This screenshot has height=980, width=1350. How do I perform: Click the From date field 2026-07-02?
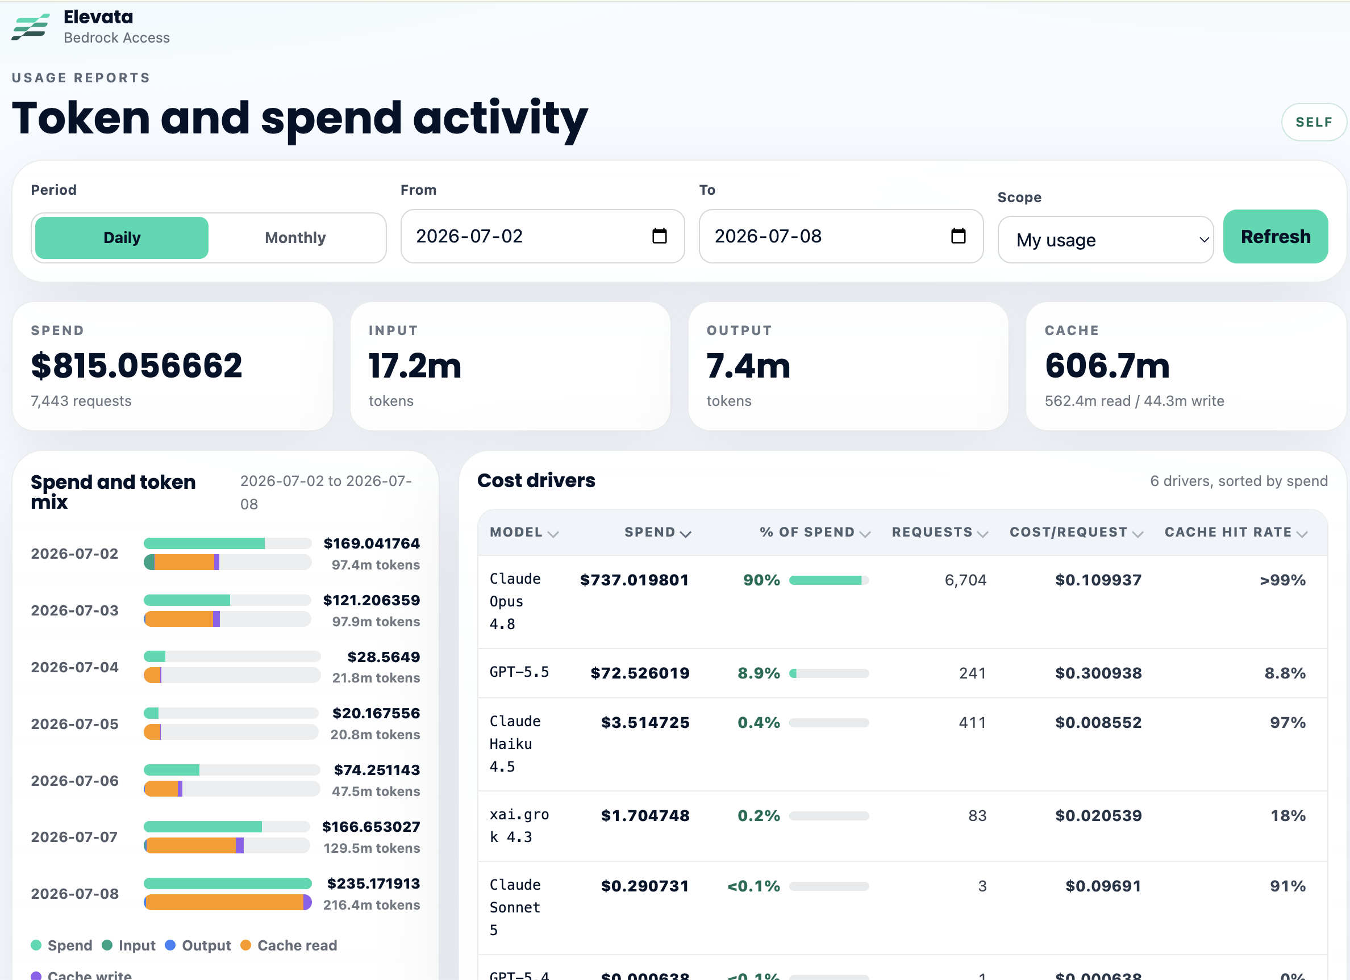(x=542, y=236)
